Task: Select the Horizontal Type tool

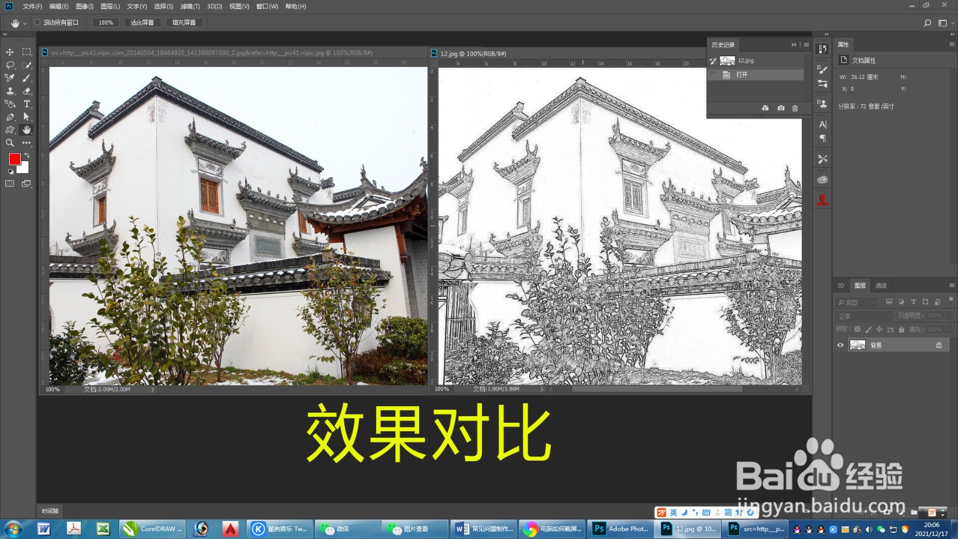Action: click(x=26, y=104)
